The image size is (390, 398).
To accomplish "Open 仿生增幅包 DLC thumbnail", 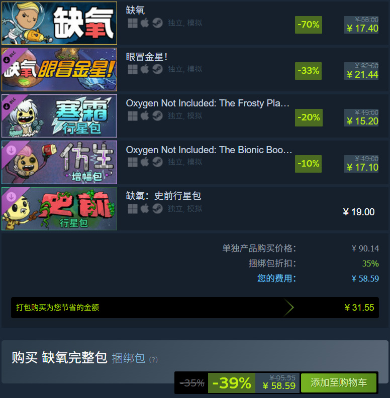I will coord(59,163).
